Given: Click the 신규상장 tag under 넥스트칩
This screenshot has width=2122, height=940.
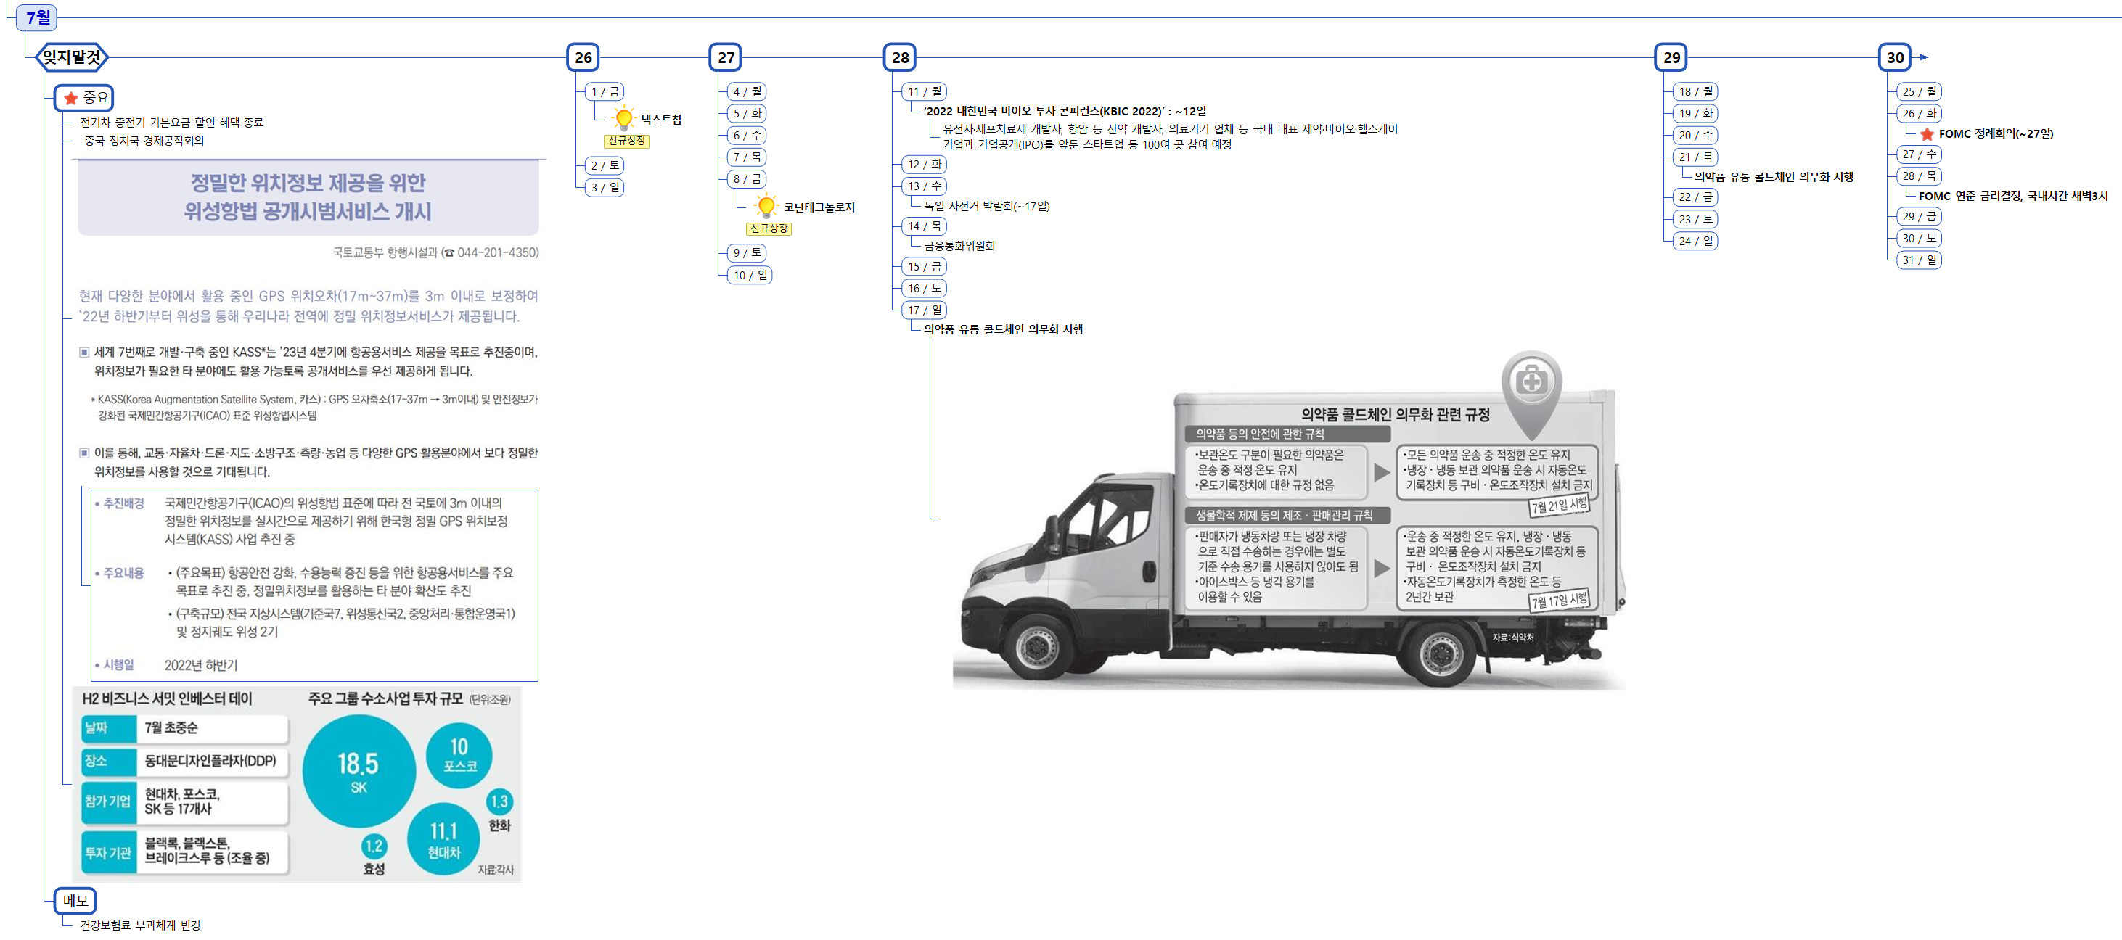Looking at the screenshot, I should (626, 141).
